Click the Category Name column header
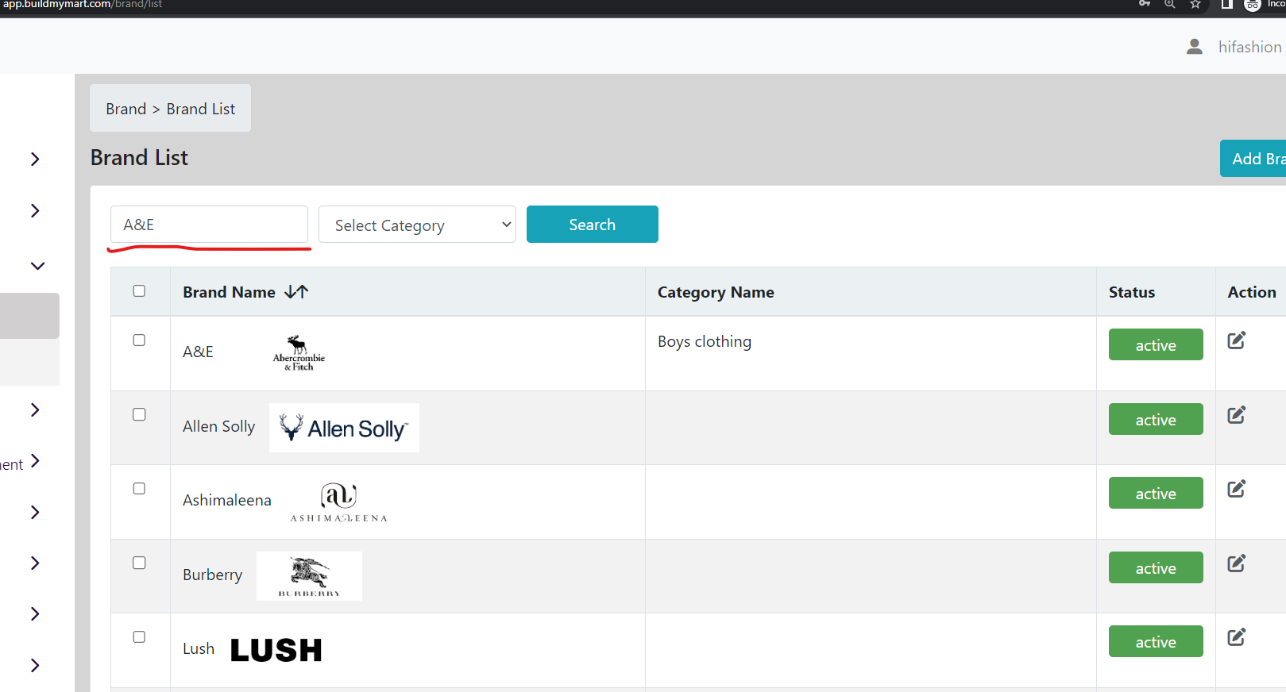The width and height of the screenshot is (1286, 692). pyautogui.click(x=716, y=292)
